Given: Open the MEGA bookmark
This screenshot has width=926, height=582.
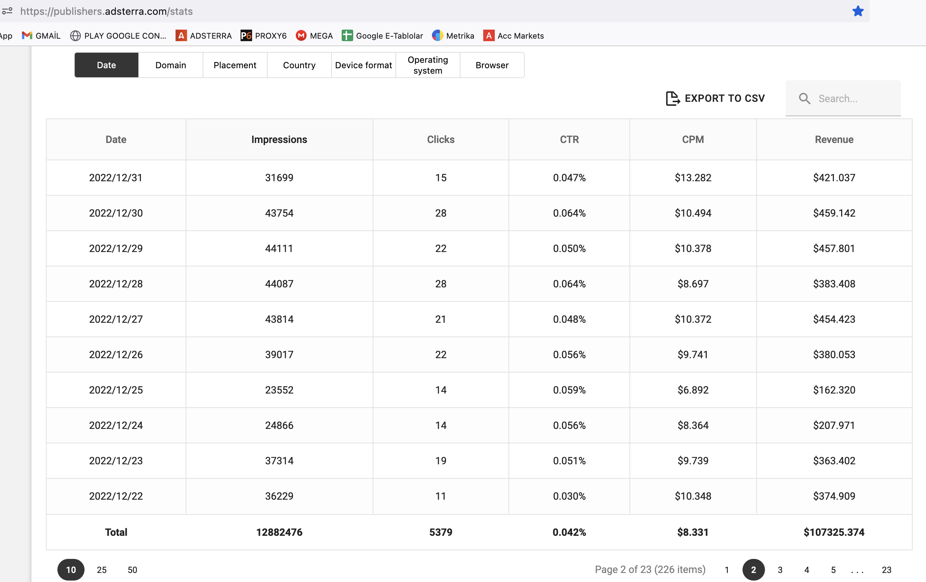Looking at the screenshot, I should point(314,35).
